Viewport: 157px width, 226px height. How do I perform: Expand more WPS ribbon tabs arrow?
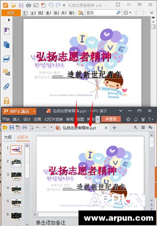tap(98, 119)
